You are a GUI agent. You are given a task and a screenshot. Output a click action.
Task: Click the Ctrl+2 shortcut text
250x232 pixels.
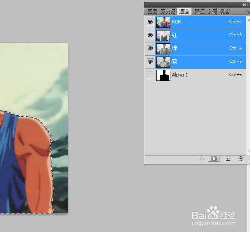click(x=235, y=22)
